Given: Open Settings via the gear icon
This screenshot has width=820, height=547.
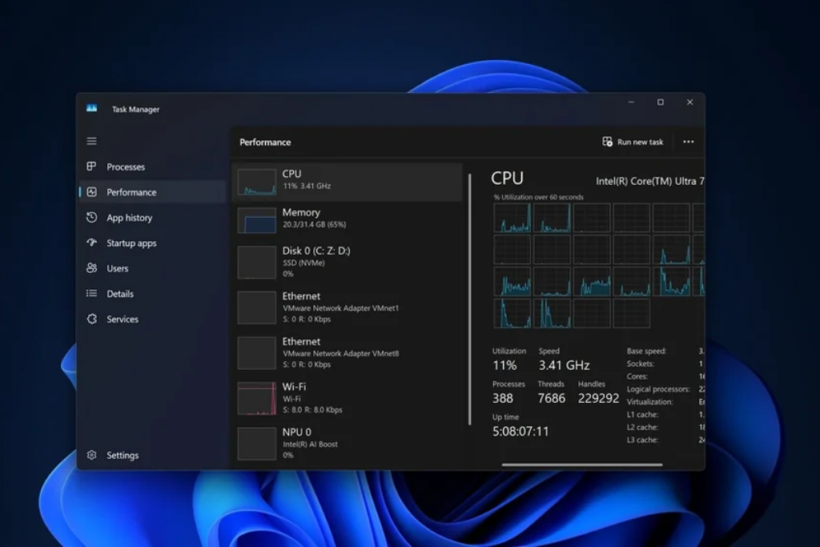Looking at the screenshot, I should click(x=91, y=455).
